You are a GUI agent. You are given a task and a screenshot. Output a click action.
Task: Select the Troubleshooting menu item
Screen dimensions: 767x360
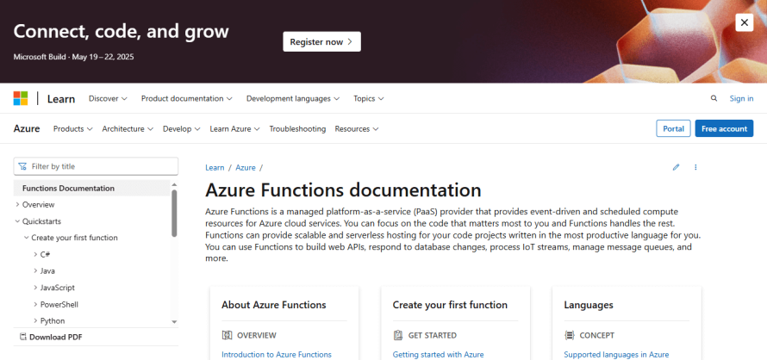point(297,128)
